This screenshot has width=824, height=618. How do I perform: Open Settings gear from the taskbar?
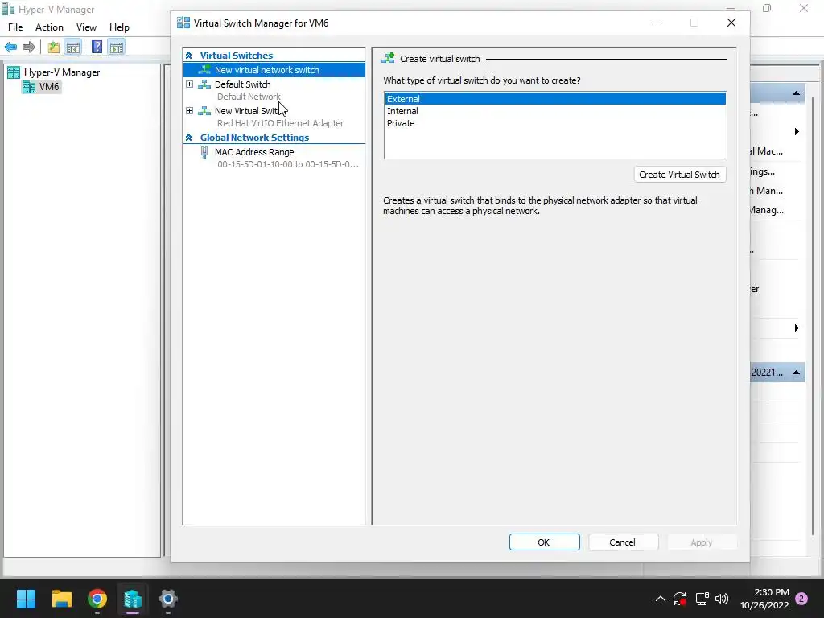pyautogui.click(x=168, y=599)
